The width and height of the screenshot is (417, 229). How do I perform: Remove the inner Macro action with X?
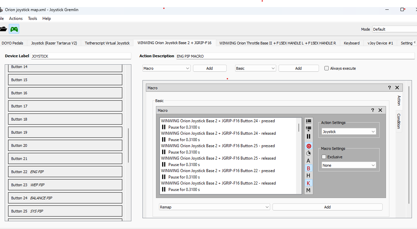pyautogui.click(x=380, y=110)
